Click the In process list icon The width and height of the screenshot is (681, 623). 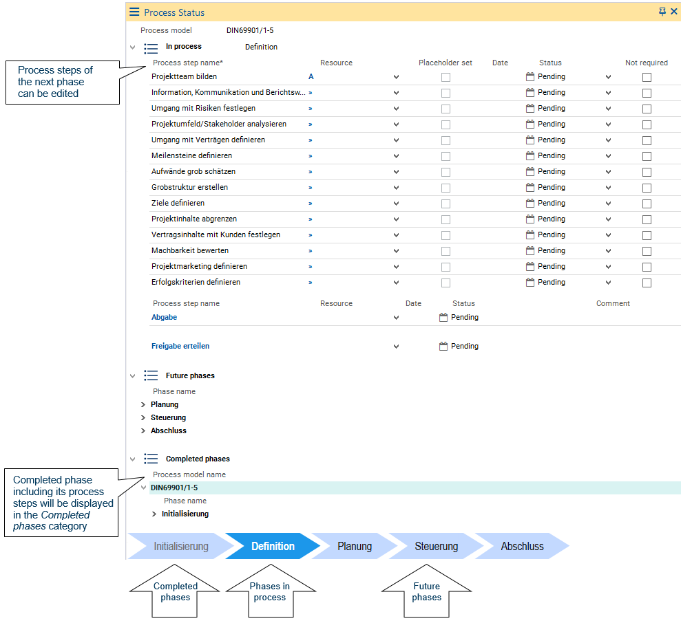[x=151, y=47]
